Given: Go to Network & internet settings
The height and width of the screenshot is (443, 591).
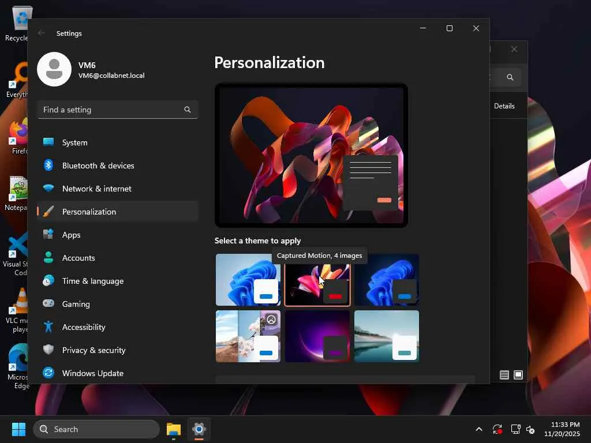Looking at the screenshot, I should (118, 189).
